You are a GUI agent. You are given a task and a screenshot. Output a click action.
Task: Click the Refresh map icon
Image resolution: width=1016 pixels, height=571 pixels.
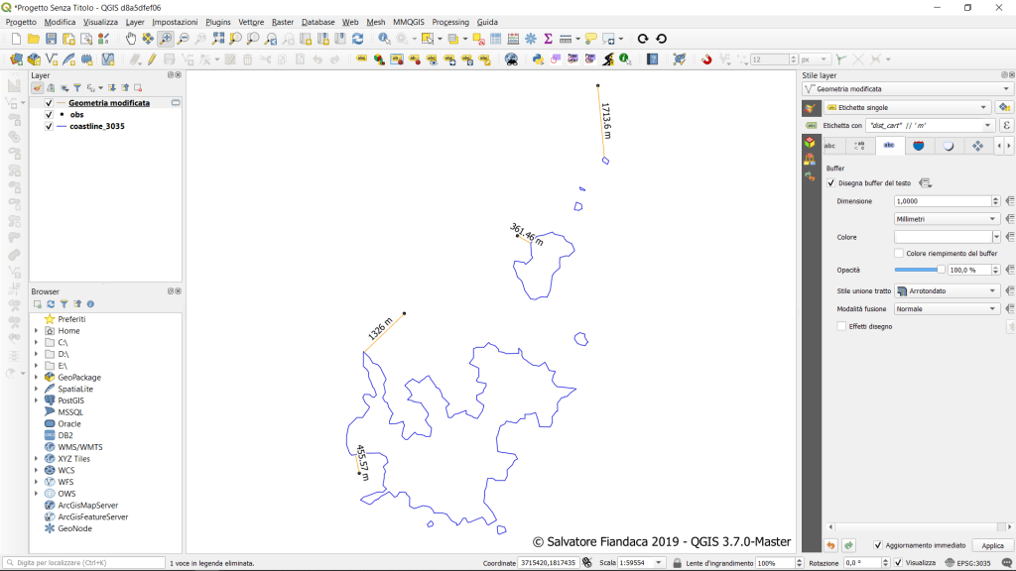pos(357,39)
